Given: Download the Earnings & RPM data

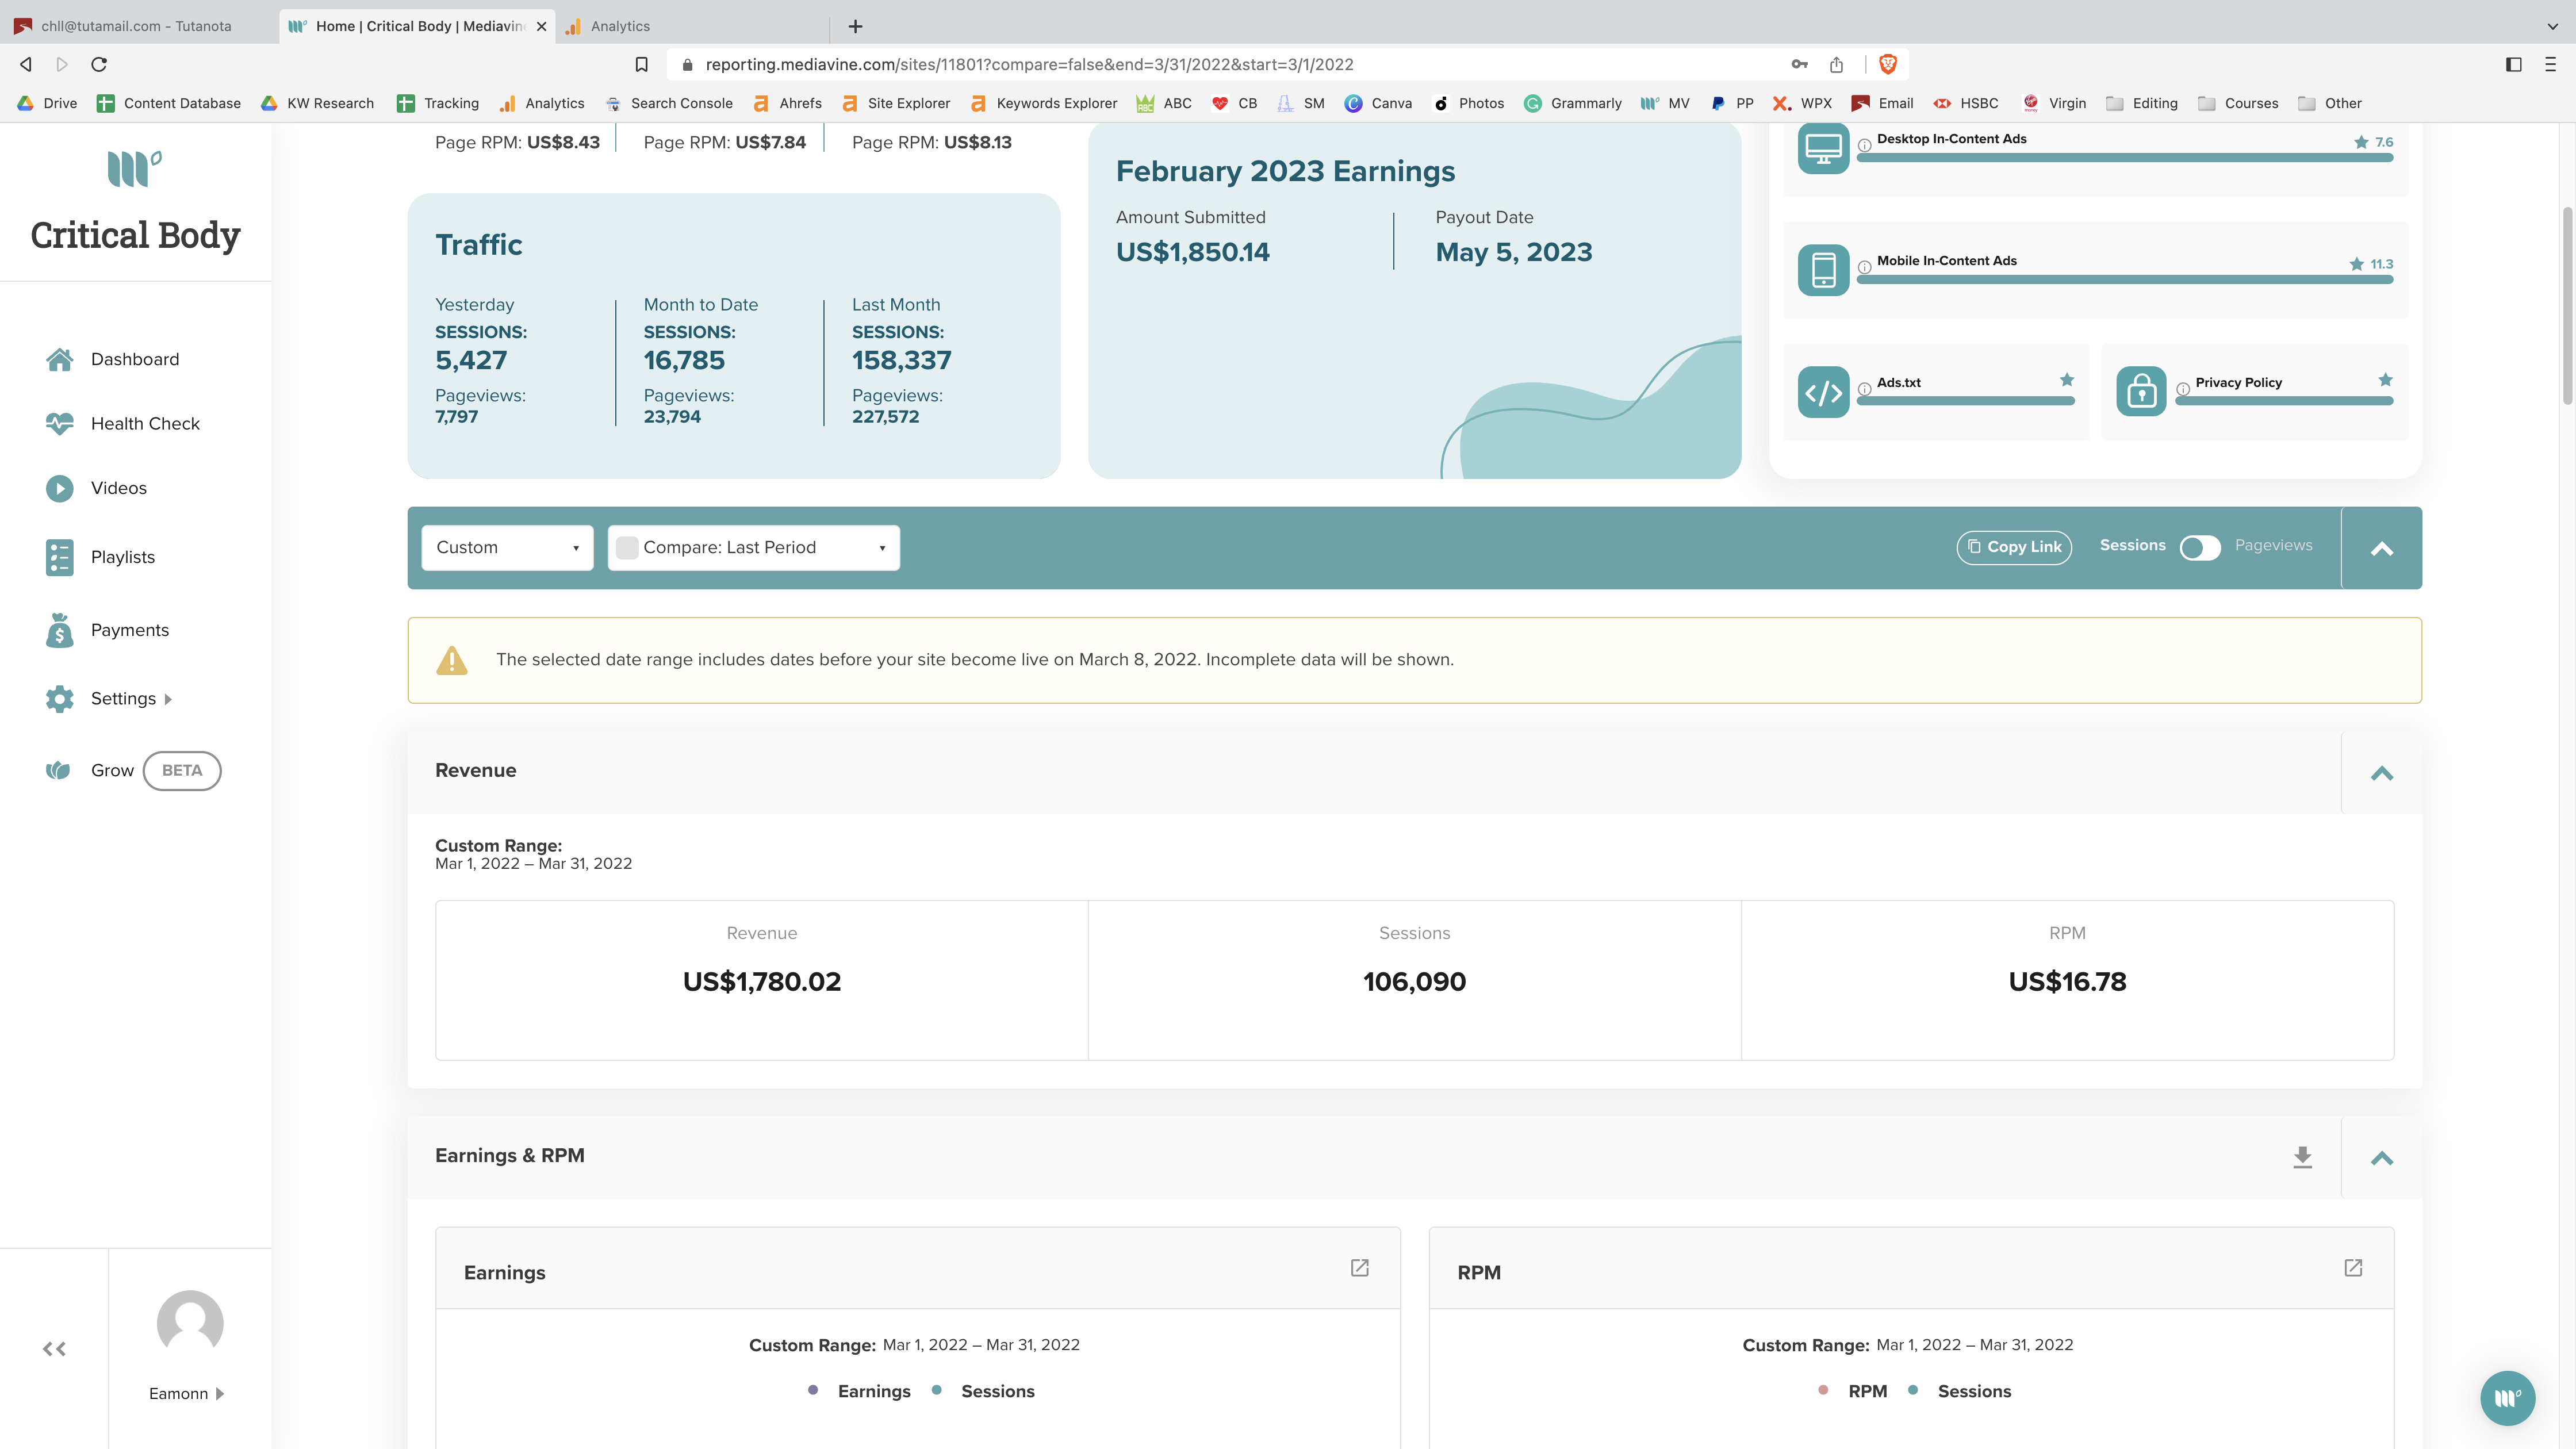Looking at the screenshot, I should point(2302,1157).
